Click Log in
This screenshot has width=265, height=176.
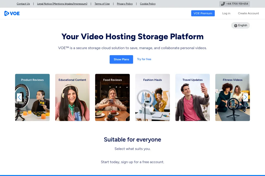[x=226, y=13]
